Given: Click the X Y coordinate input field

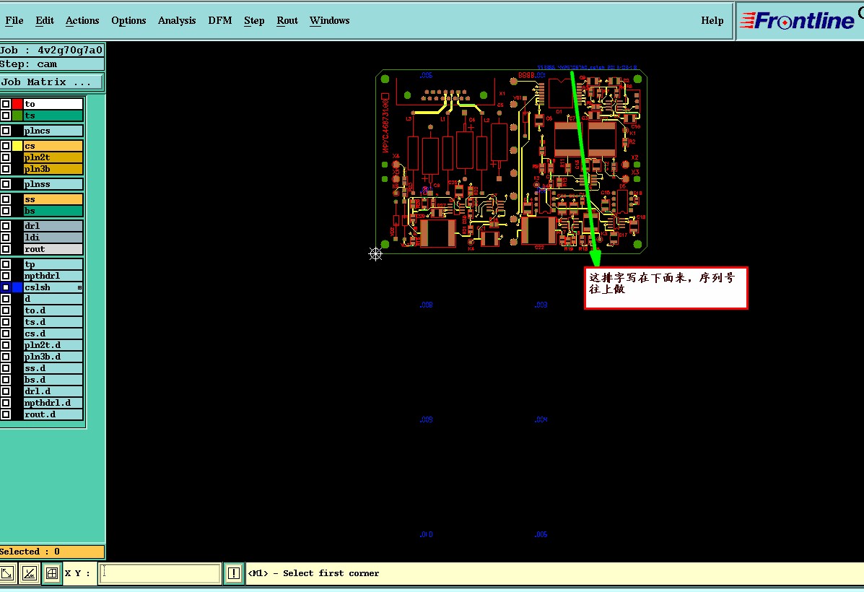Looking at the screenshot, I should click(x=160, y=573).
